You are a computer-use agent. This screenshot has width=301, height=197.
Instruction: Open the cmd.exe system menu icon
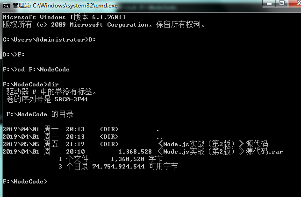[7, 6]
